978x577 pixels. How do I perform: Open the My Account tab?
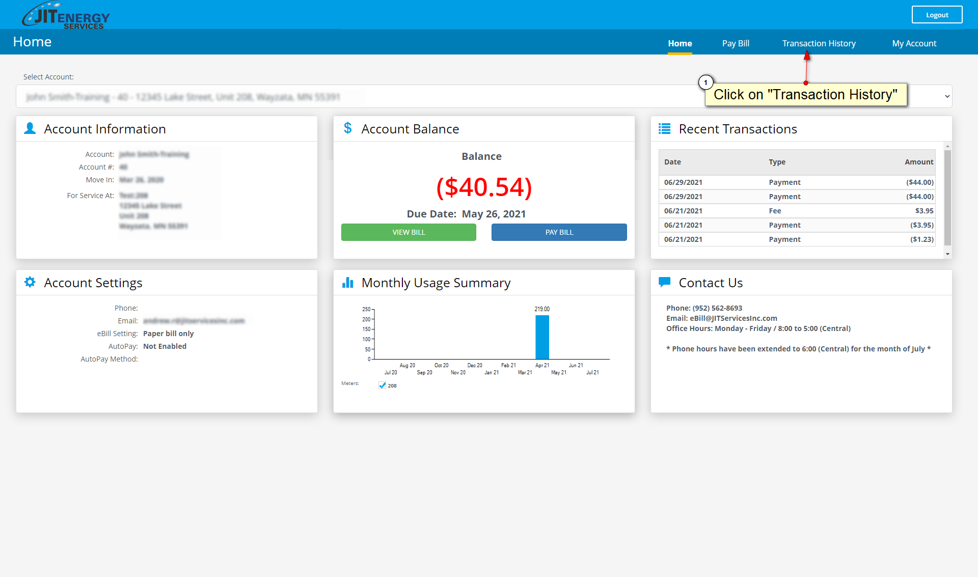click(914, 43)
